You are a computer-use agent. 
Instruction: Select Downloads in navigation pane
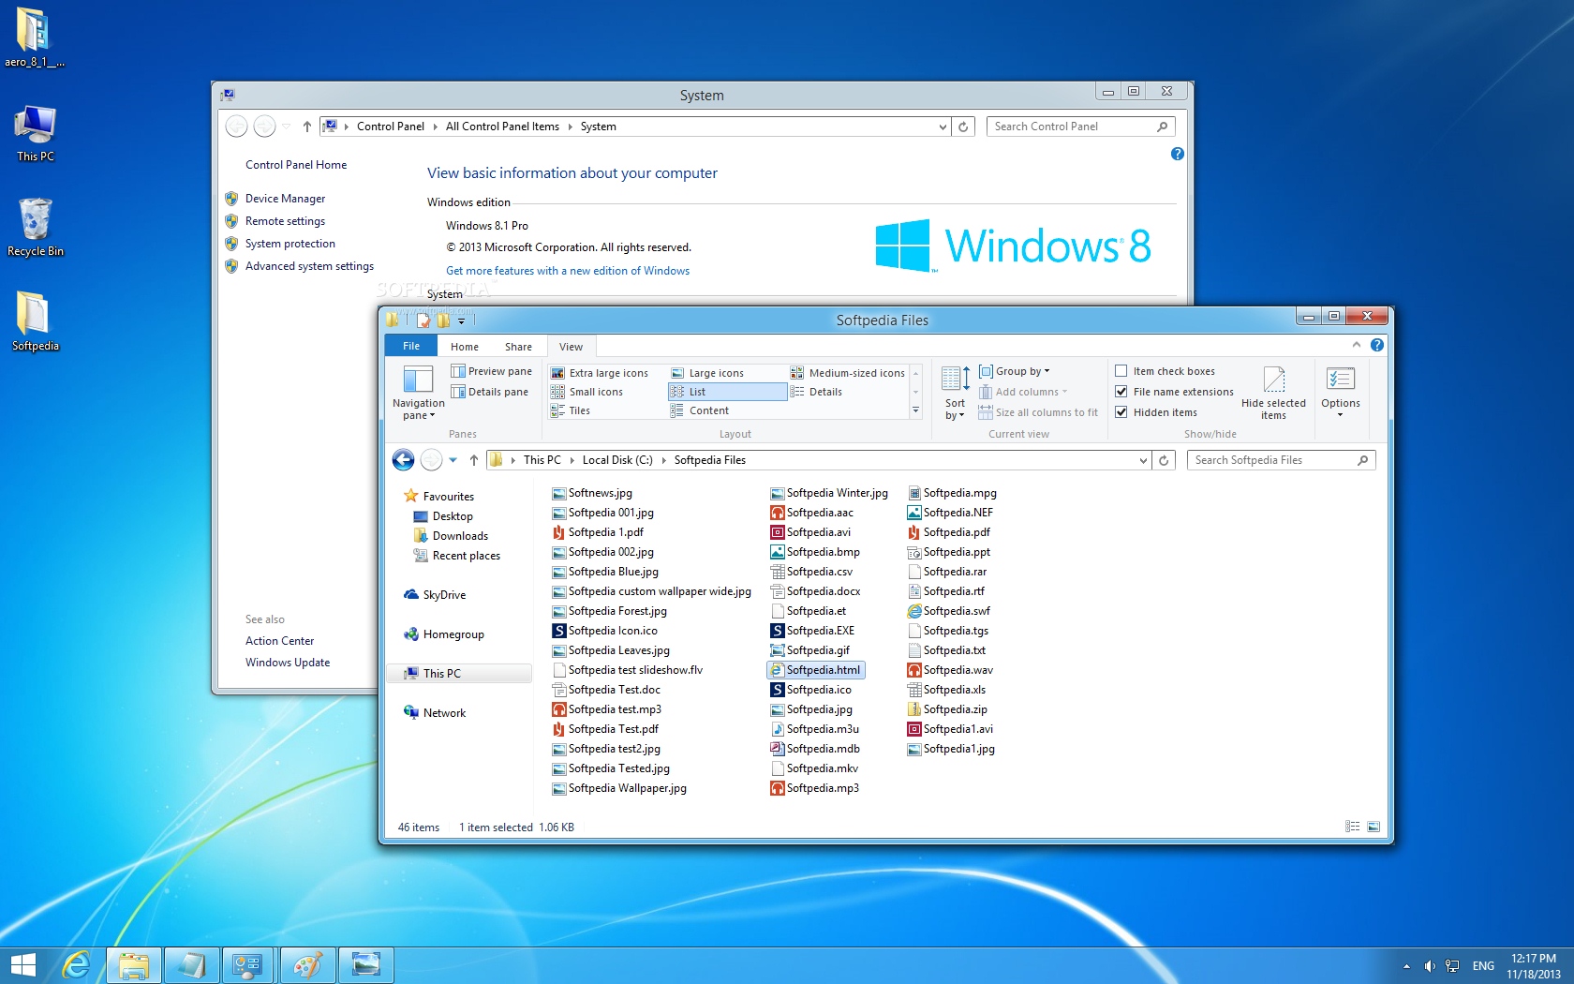460,536
